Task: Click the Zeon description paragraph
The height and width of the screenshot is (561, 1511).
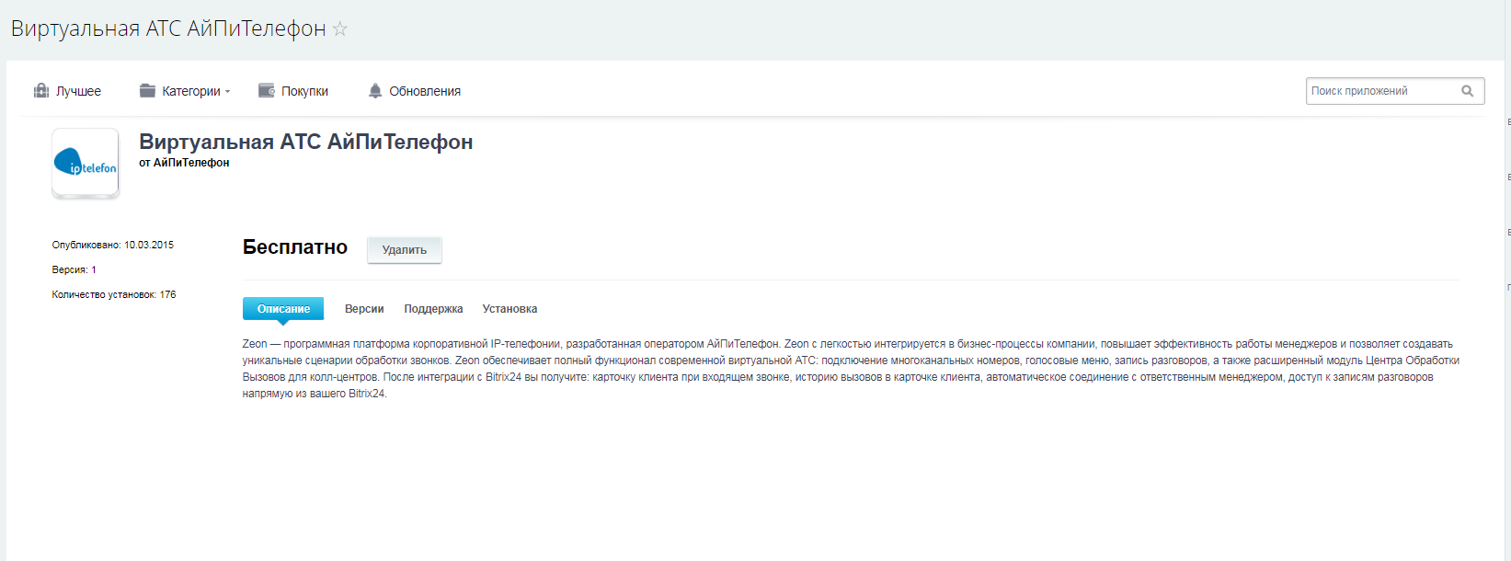Action: coord(851,369)
